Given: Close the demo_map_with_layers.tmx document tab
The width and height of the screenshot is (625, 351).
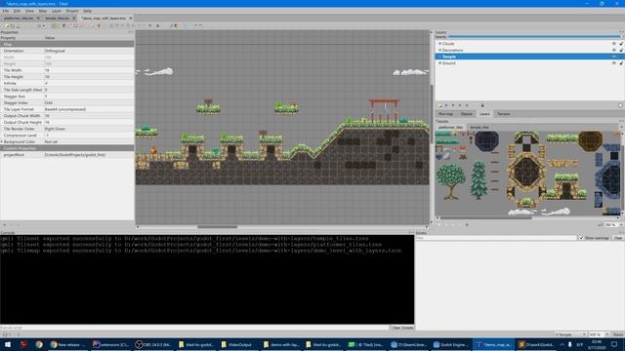Looking at the screenshot, I should pyautogui.click(x=130, y=19).
